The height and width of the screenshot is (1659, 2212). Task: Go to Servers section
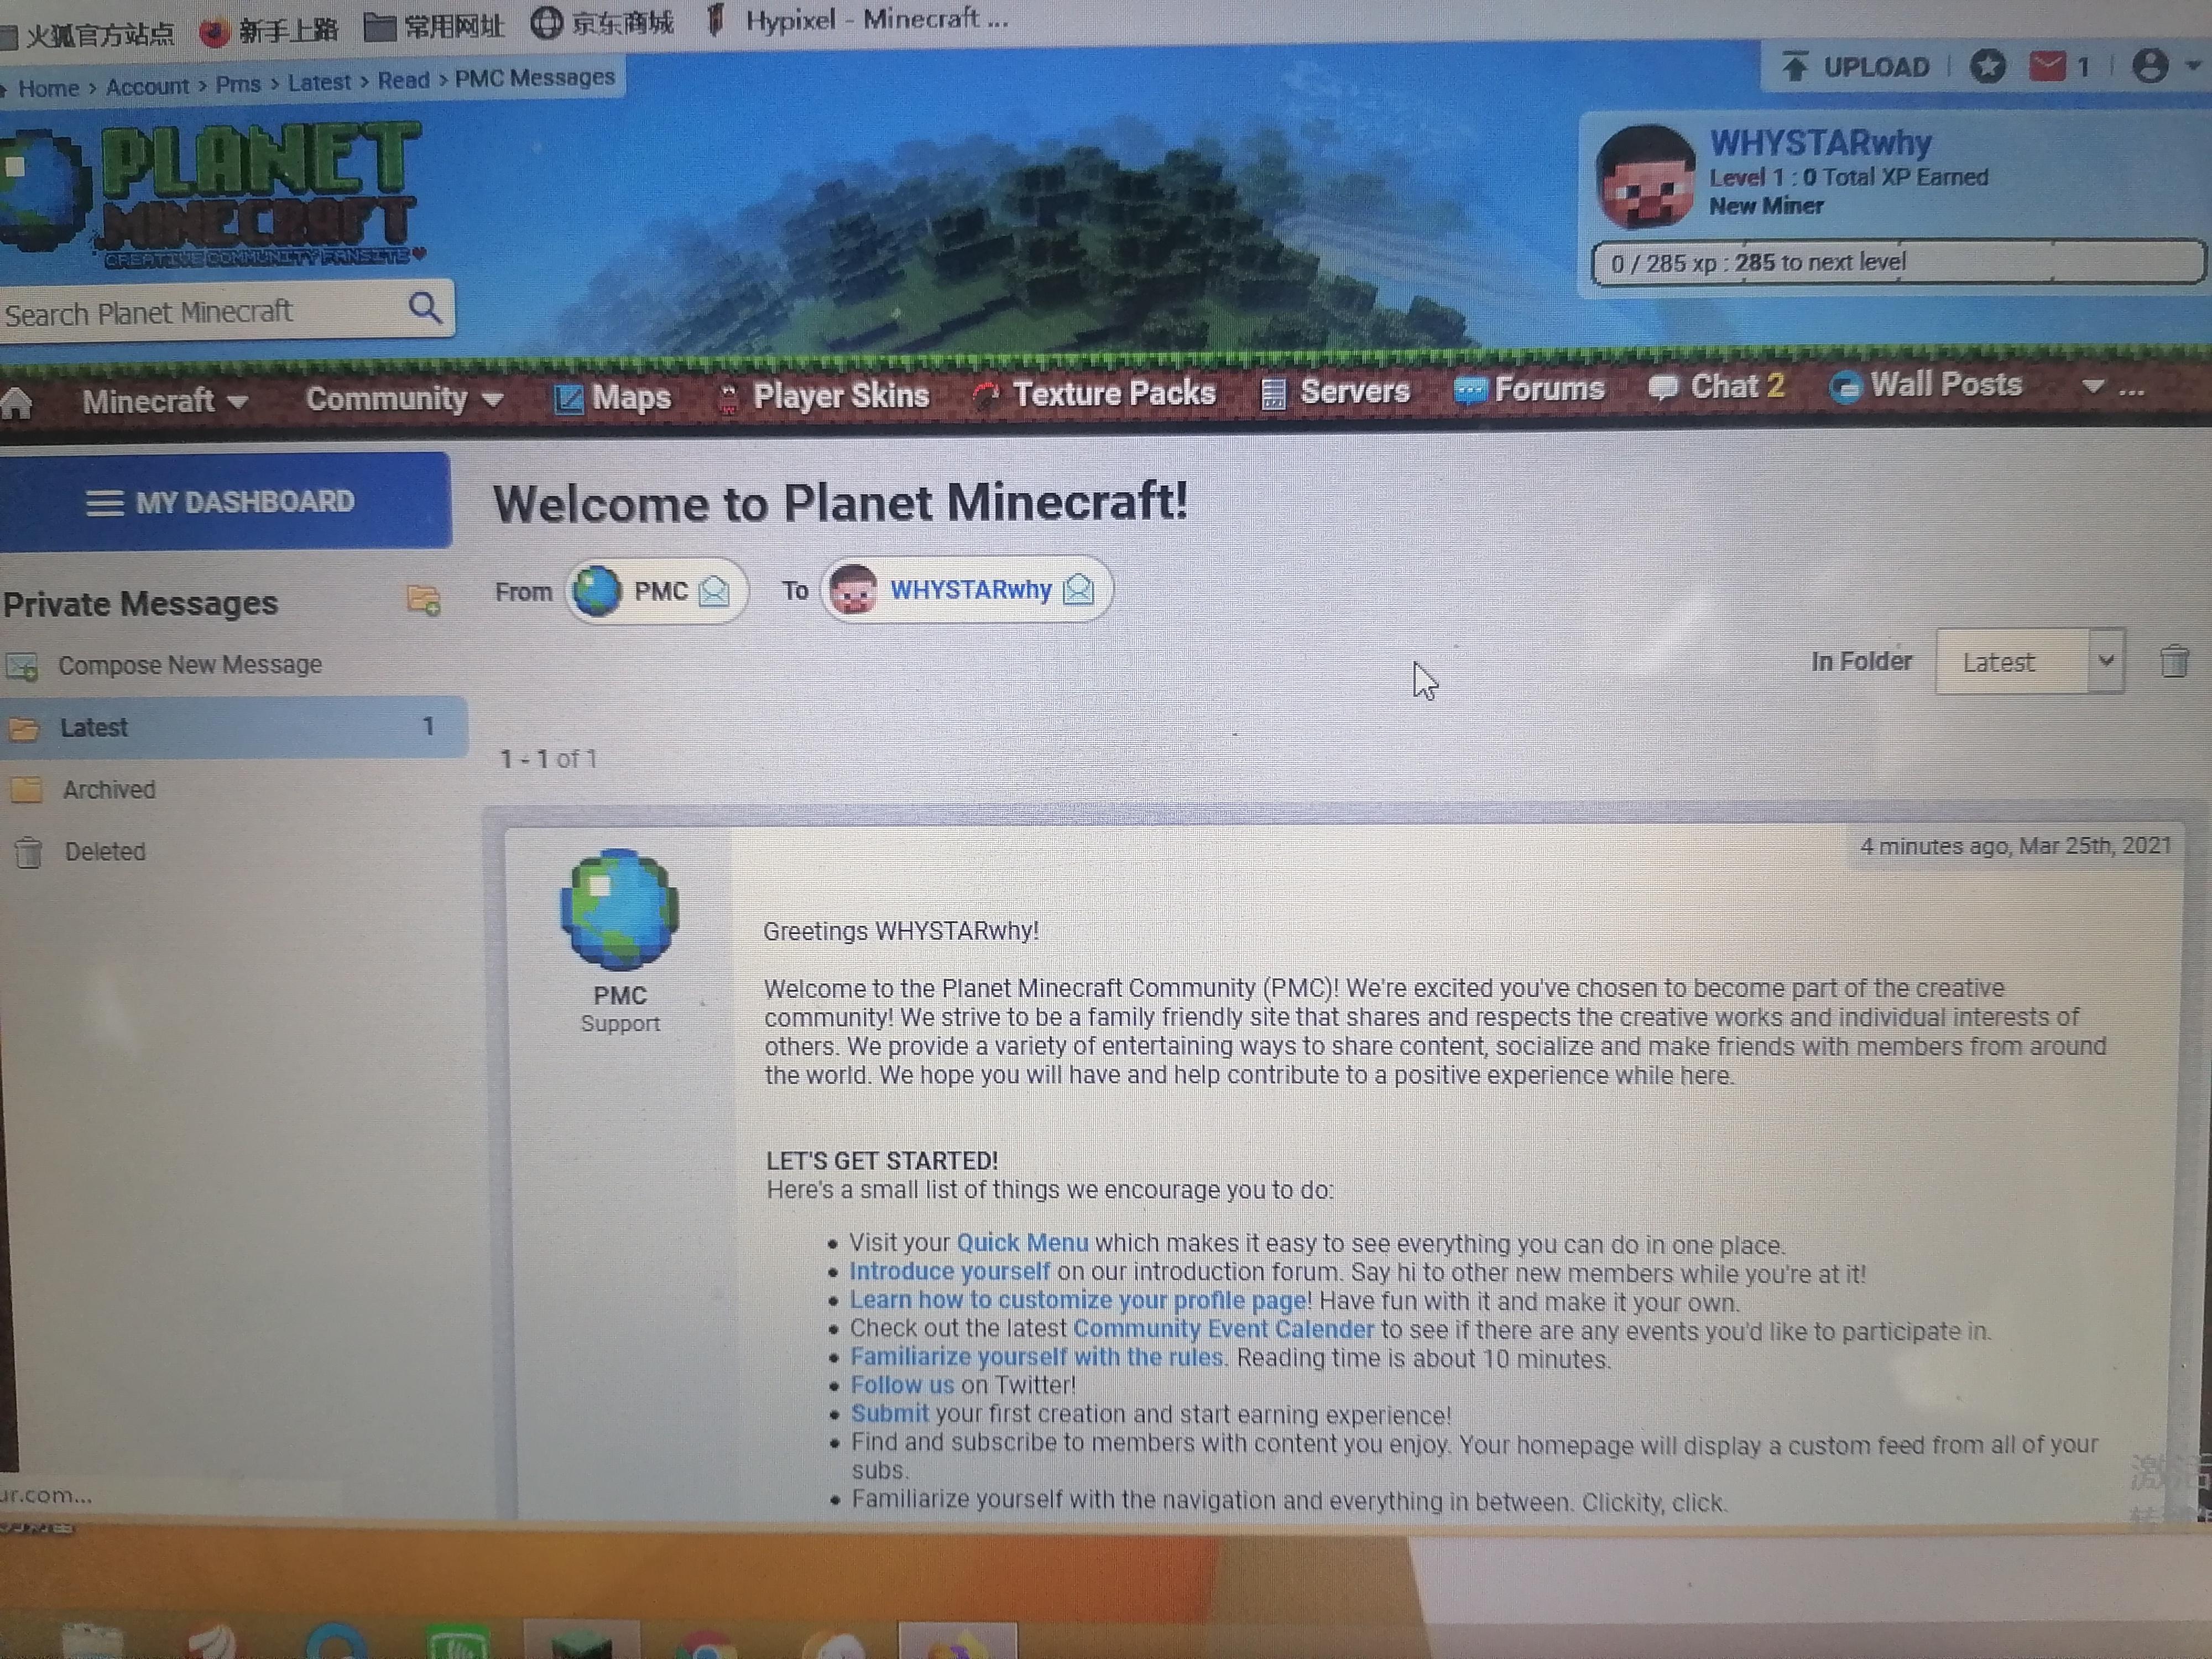1335,391
